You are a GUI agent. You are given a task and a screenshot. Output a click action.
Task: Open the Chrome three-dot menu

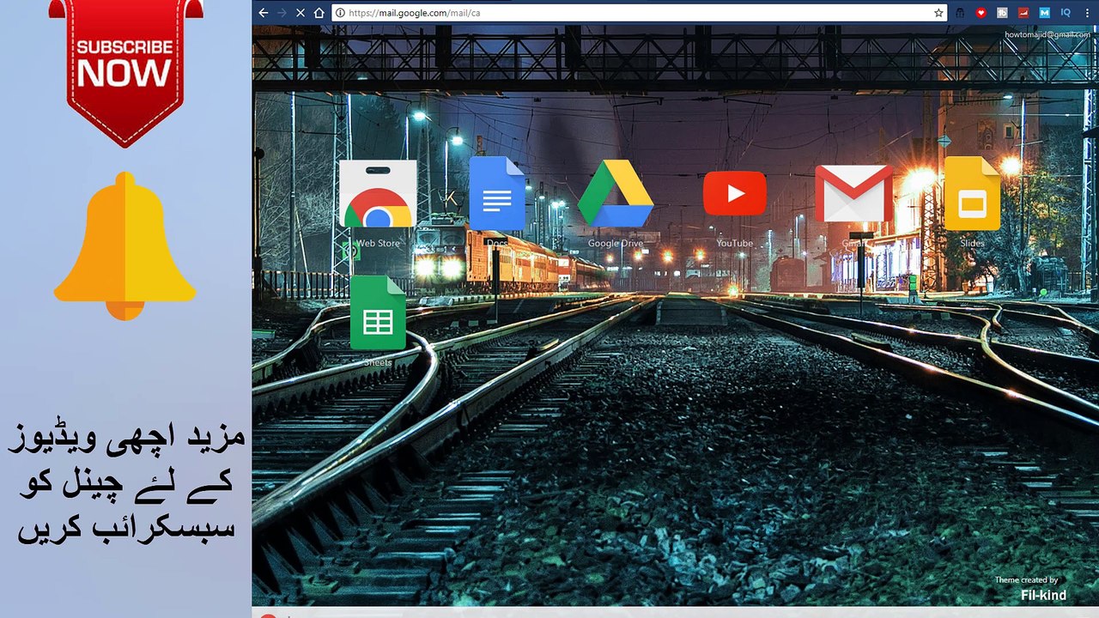point(1087,13)
